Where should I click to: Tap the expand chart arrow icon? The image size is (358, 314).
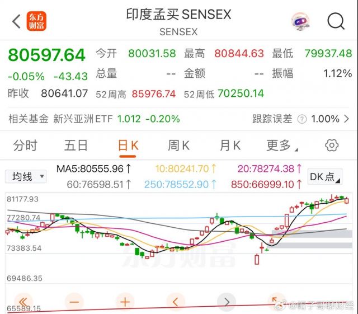click(x=277, y=302)
